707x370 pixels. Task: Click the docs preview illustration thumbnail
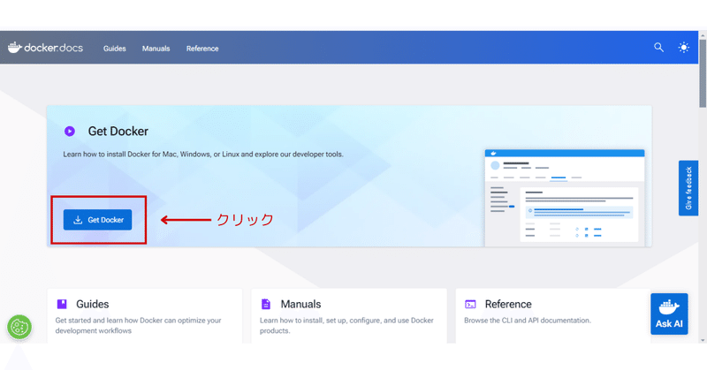tap(565, 198)
